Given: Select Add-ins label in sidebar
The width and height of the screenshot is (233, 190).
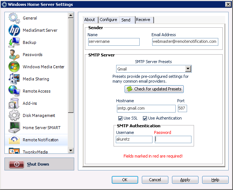Looking at the screenshot, I should pyautogui.click(x=30, y=103).
